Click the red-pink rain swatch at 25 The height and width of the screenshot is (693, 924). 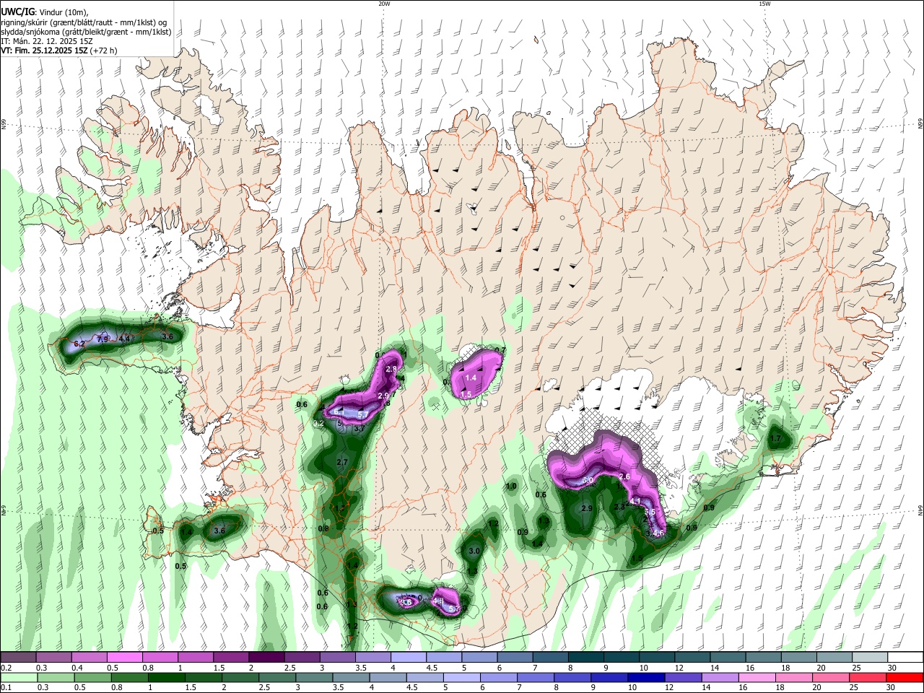tap(868, 678)
